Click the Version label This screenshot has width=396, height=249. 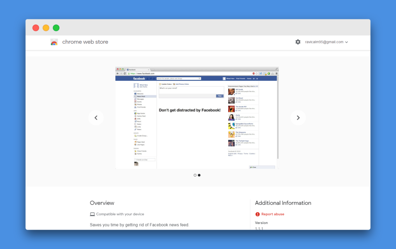coord(261,223)
